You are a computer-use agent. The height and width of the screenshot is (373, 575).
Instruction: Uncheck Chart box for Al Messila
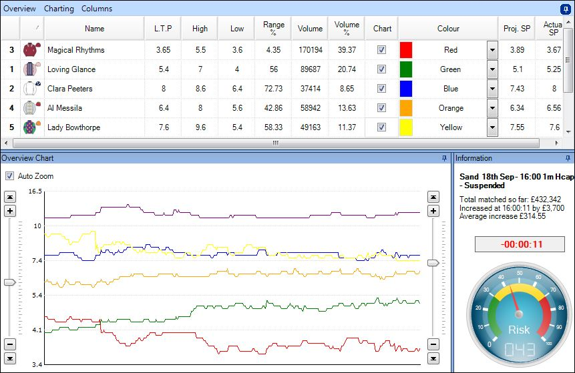click(382, 107)
